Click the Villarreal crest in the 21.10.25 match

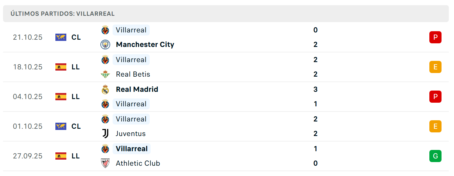click(105, 30)
